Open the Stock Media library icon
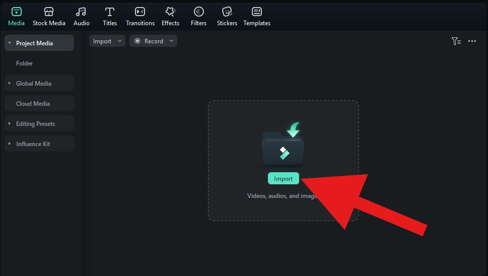 tap(49, 12)
